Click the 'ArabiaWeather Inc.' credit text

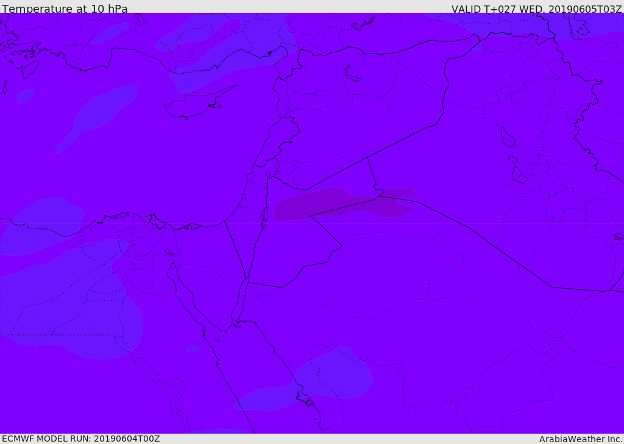click(x=581, y=439)
